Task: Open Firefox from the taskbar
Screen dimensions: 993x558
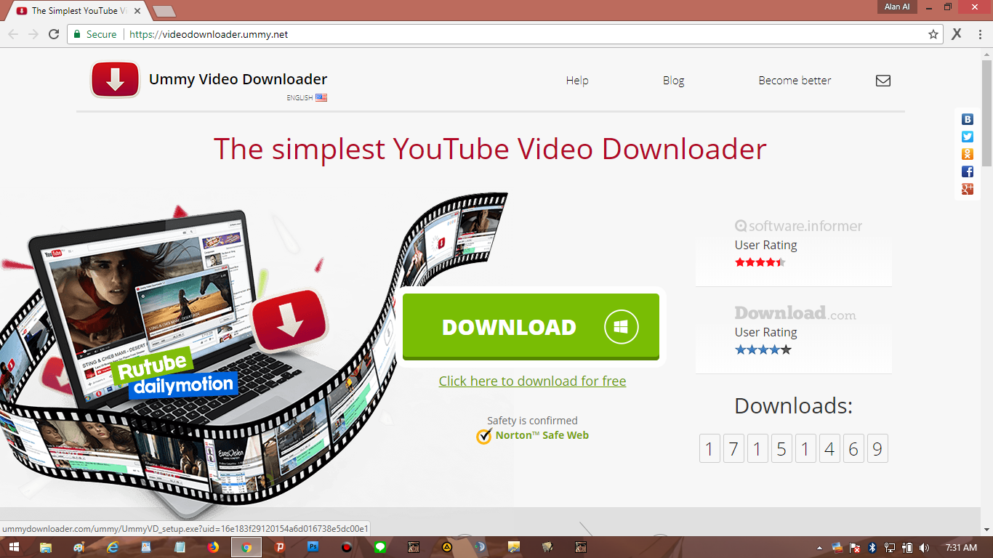Action: [213, 547]
